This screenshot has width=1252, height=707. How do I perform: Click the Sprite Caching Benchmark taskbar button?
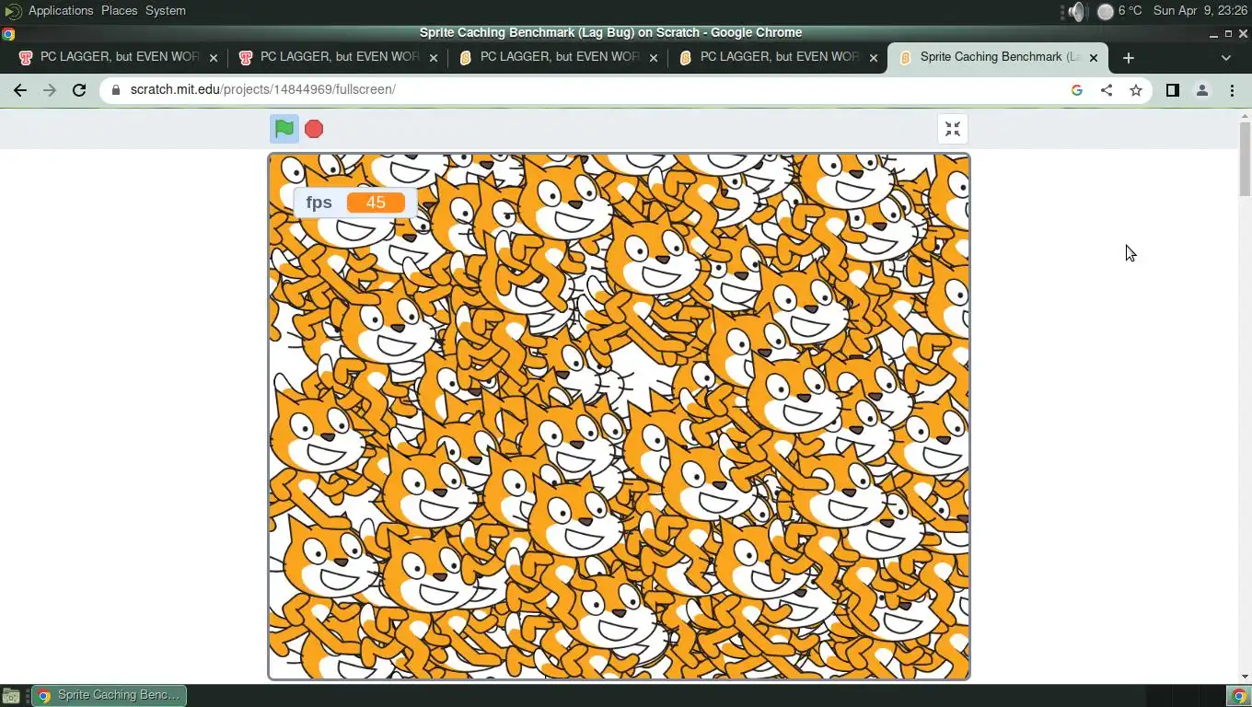[109, 695]
